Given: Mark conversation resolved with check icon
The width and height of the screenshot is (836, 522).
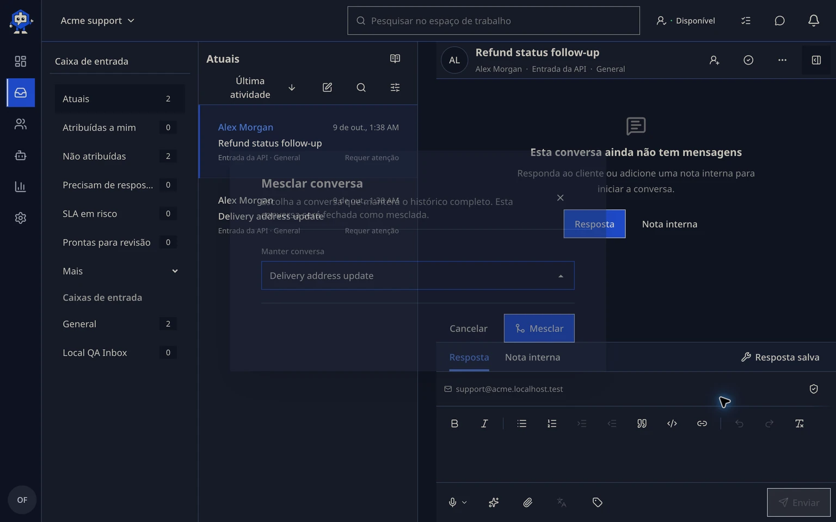Looking at the screenshot, I should [748, 60].
